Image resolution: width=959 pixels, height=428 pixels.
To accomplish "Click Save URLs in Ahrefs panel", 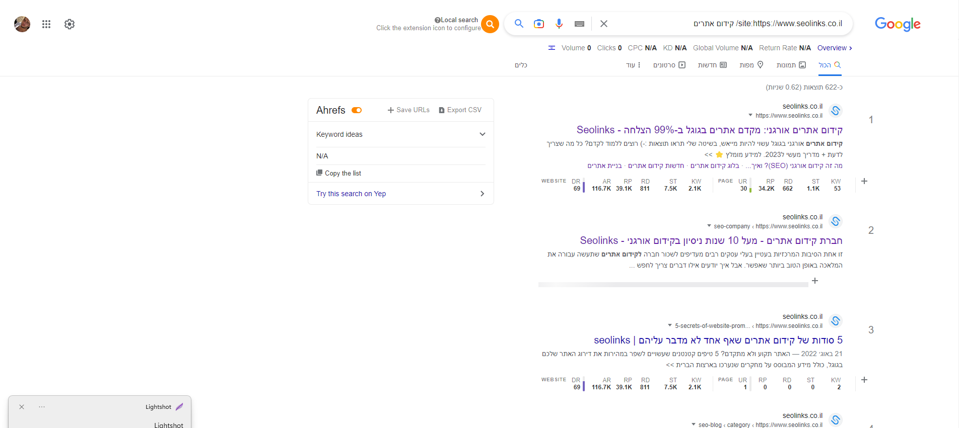I will point(408,110).
